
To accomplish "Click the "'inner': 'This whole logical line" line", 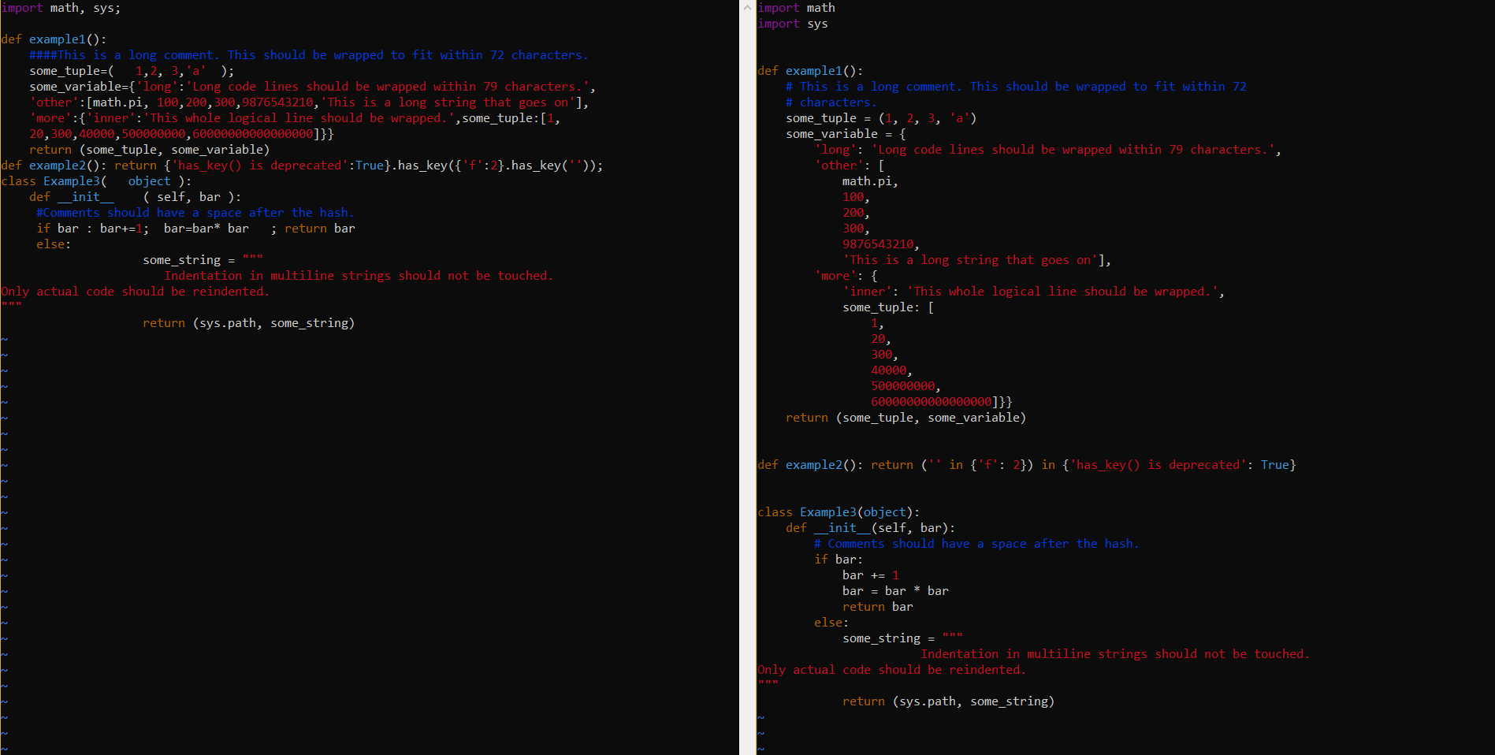I will point(1034,292).
